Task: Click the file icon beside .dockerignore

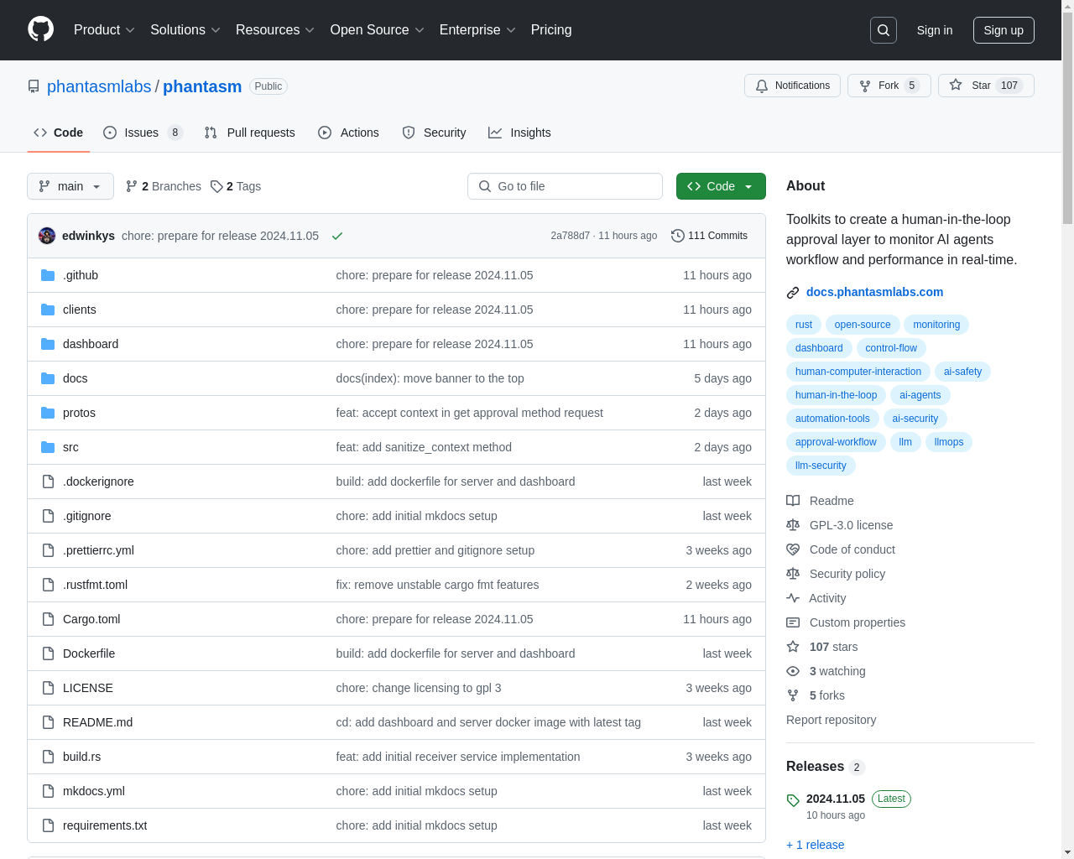Action: [48, 482]
